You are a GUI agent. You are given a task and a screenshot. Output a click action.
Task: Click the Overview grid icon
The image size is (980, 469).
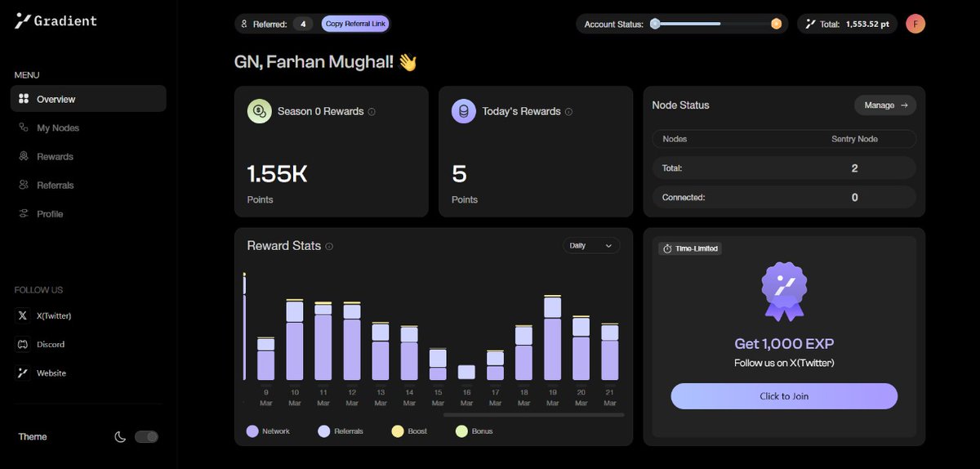point(24,99)
